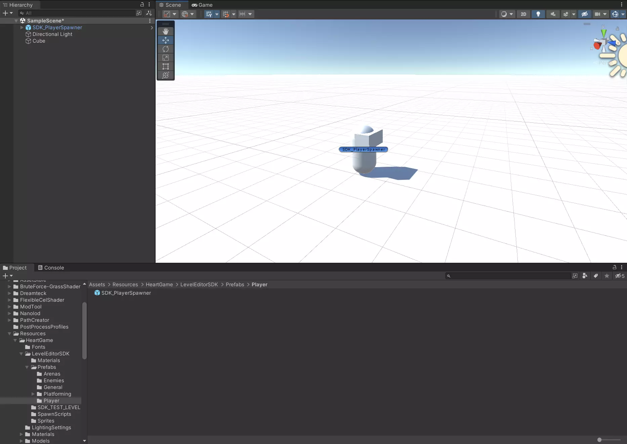Image resolution: width=627 pixels, height=444 pixels.
Task: Switch to the Console tab
Action: (51, 268)
